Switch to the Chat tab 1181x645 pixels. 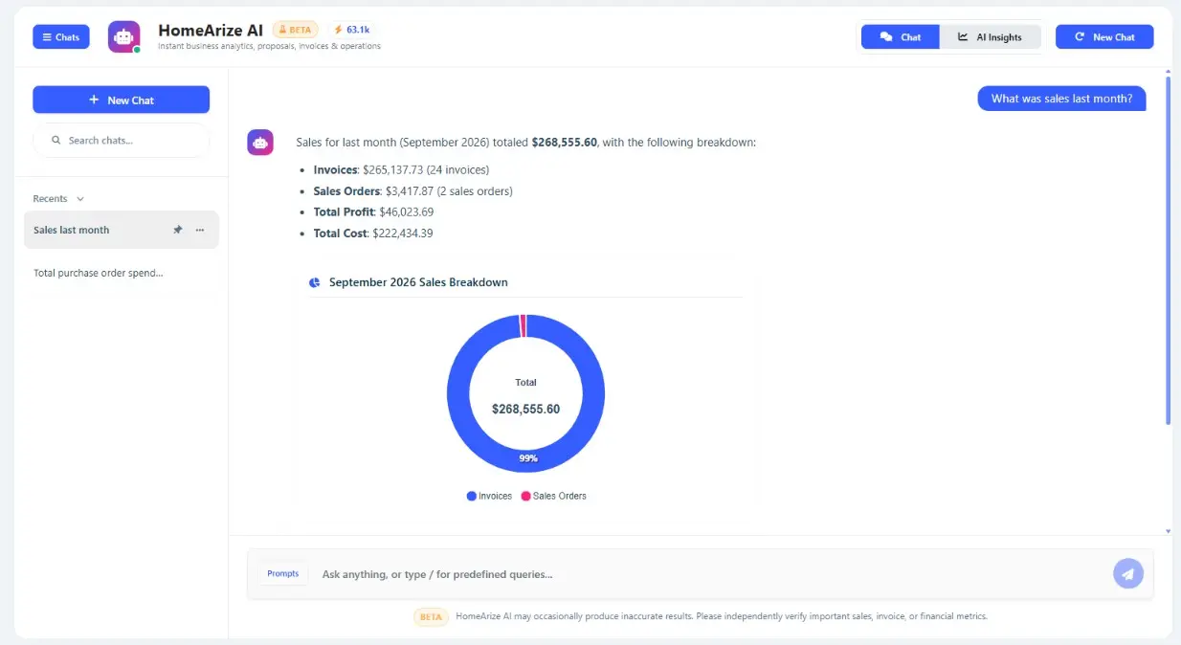(x=900, y=37)
